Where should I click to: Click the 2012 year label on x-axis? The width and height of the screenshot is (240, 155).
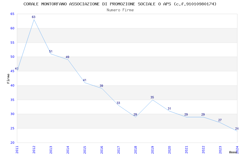(x=34, y=150)
